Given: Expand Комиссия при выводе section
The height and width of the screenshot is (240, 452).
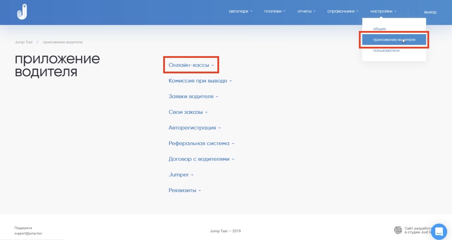Looking at the screenshot, I should click(x=200, y=81).
